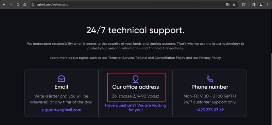The width and height of the screenshot is (272, 125).
Task: Bookmark this page with the star icon
Action: pos(234,5)
